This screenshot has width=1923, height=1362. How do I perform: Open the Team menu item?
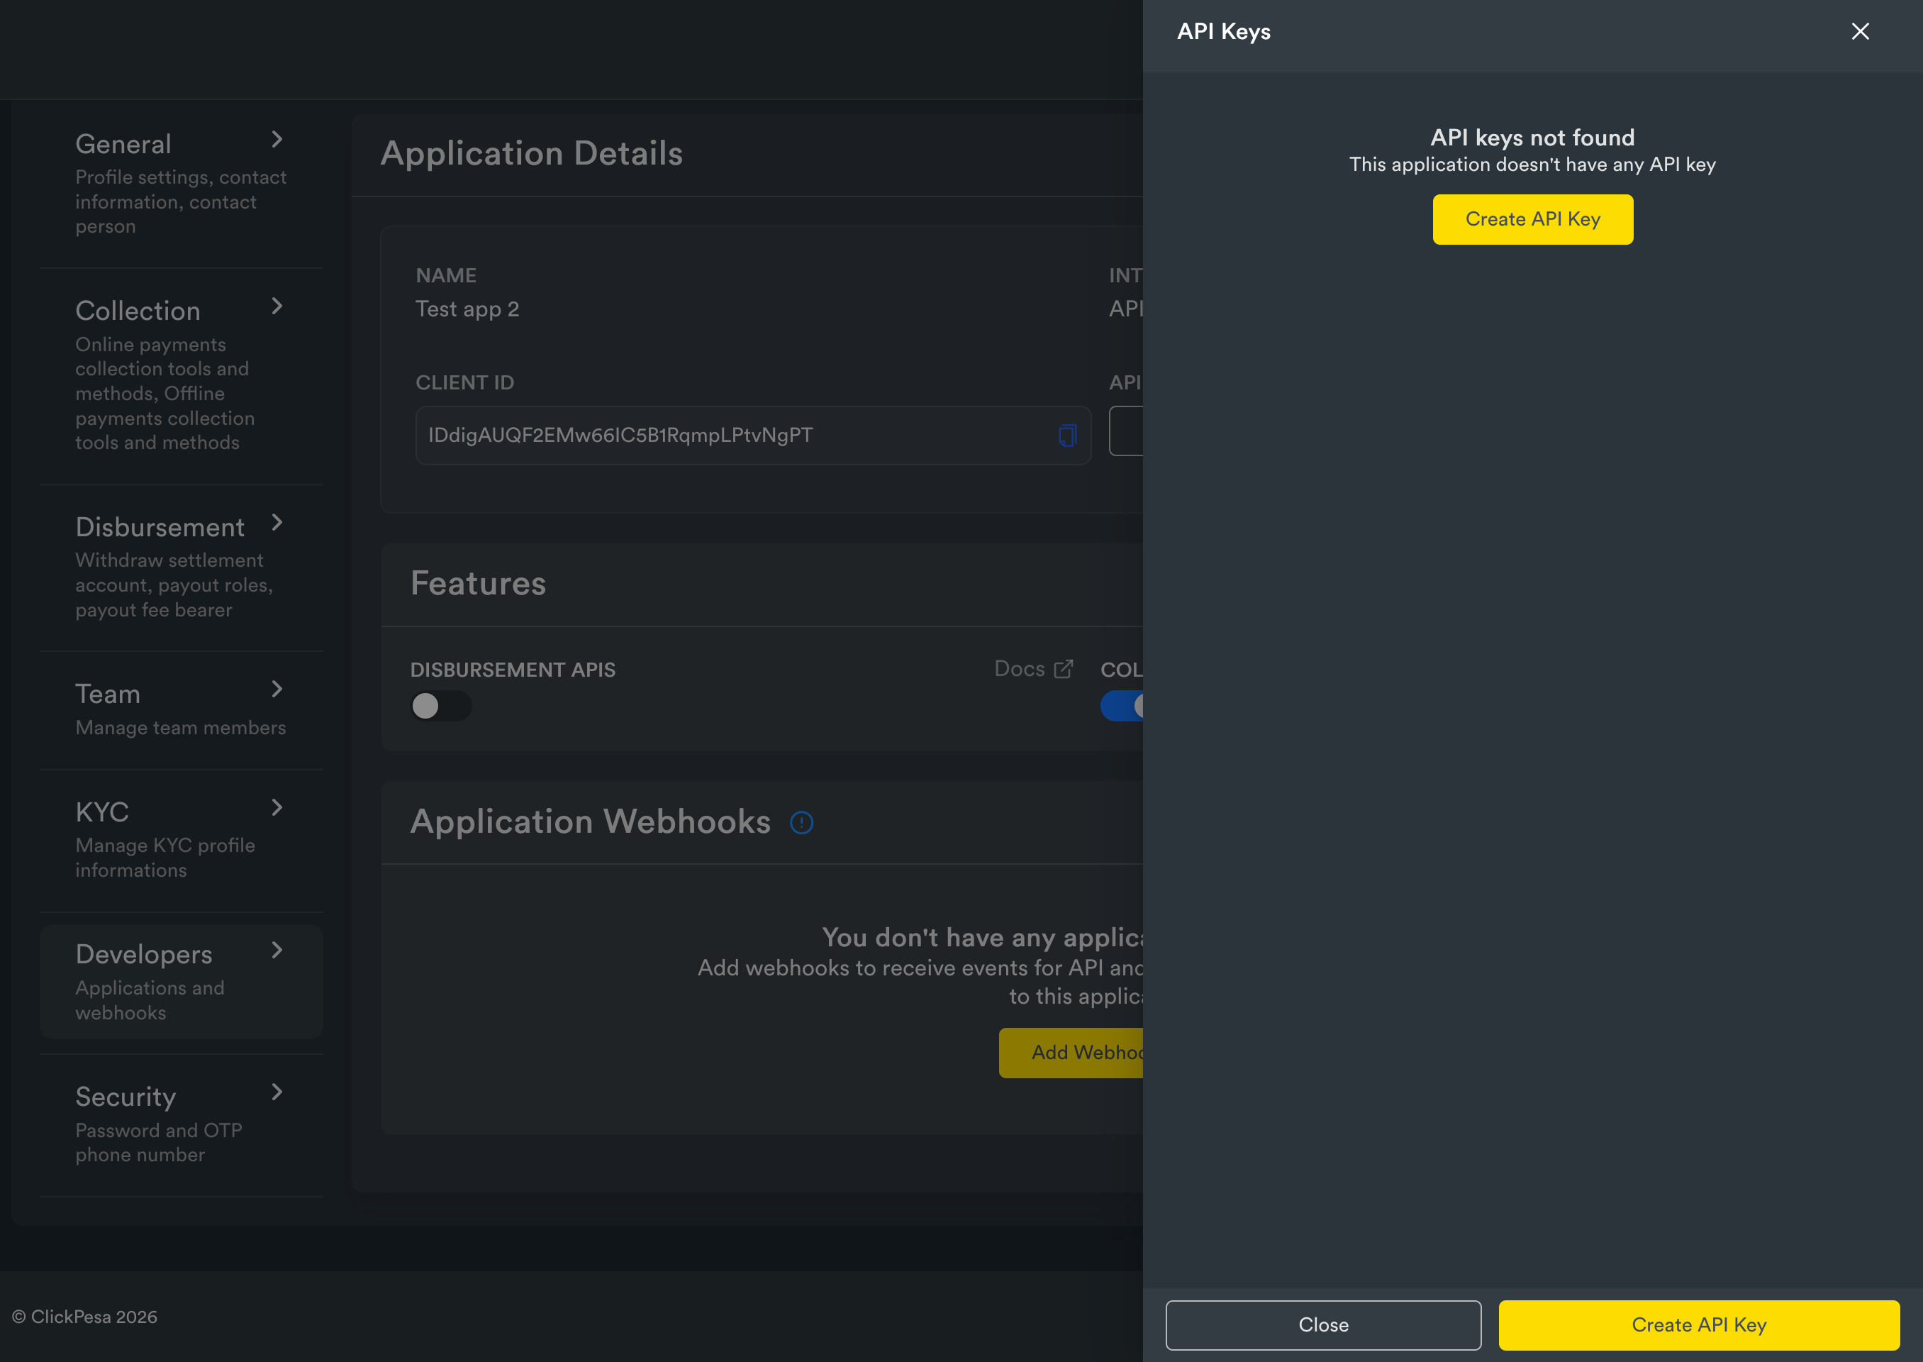click(x=181, y=709)
